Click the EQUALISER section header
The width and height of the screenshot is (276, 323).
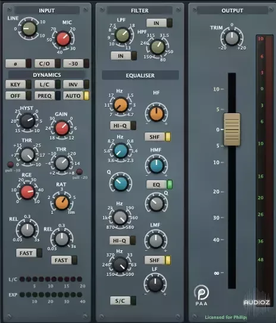140,76
